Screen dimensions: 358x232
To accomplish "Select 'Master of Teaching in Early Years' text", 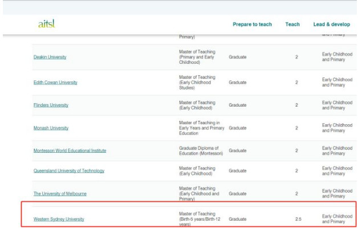I will tap(202, 128).
